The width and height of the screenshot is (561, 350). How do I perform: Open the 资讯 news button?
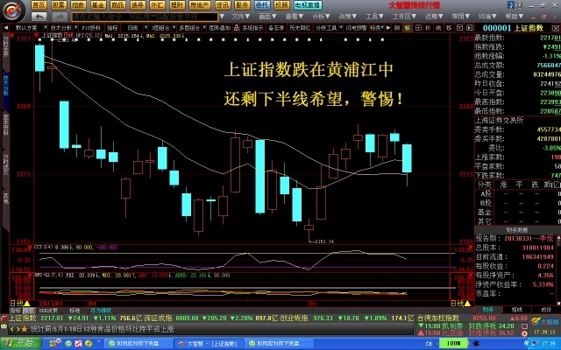point(223,5)
